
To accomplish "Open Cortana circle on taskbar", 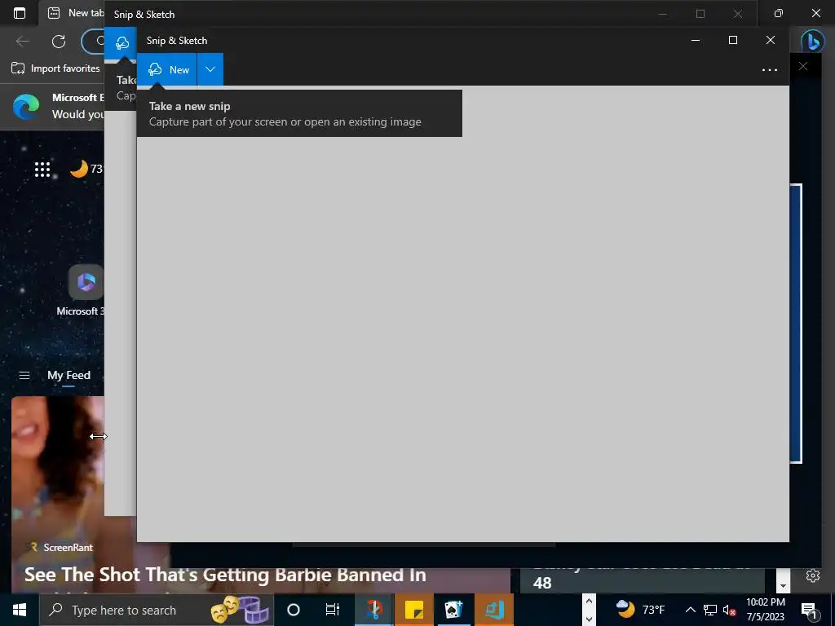I will 294,610.
